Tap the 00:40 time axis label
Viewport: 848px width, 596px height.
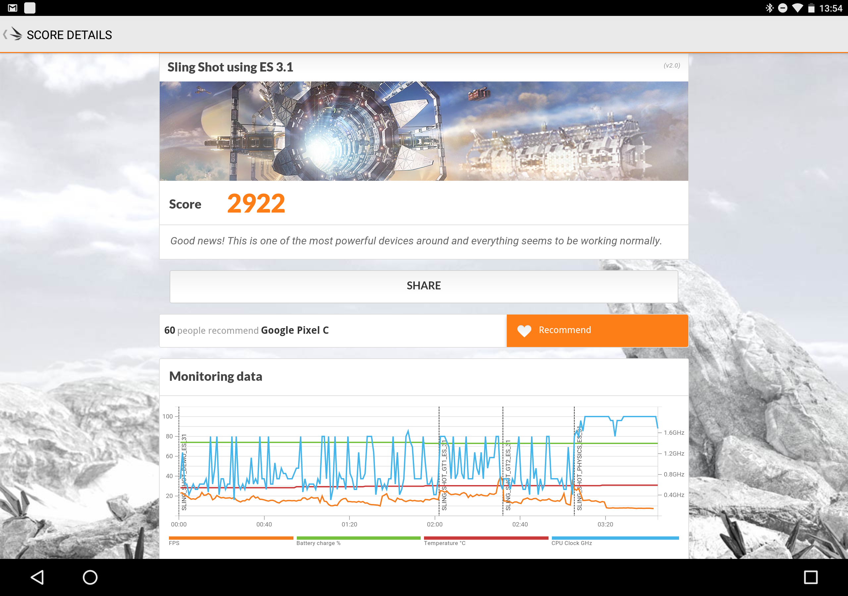[x=264, y=524]
